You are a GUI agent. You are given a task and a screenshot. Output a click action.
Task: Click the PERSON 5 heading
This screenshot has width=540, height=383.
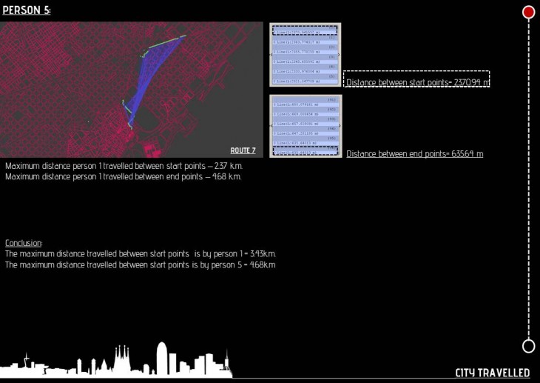click(26, 10)
